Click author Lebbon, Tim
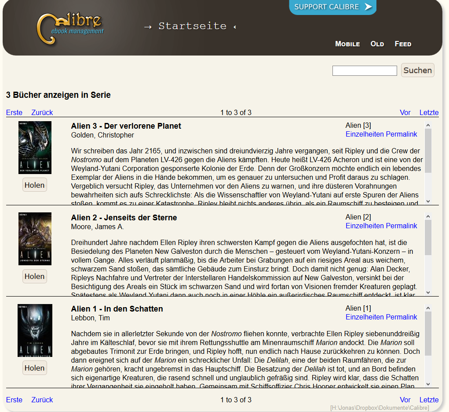Screen dimensions: 449x412 click(x=91, y=318)
